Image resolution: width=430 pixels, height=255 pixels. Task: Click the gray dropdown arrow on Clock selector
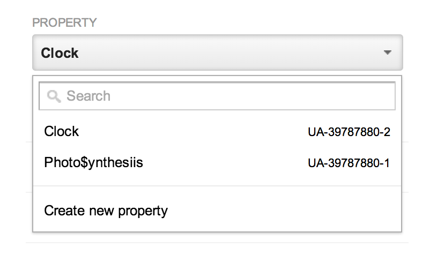click(x=388, y=52)
